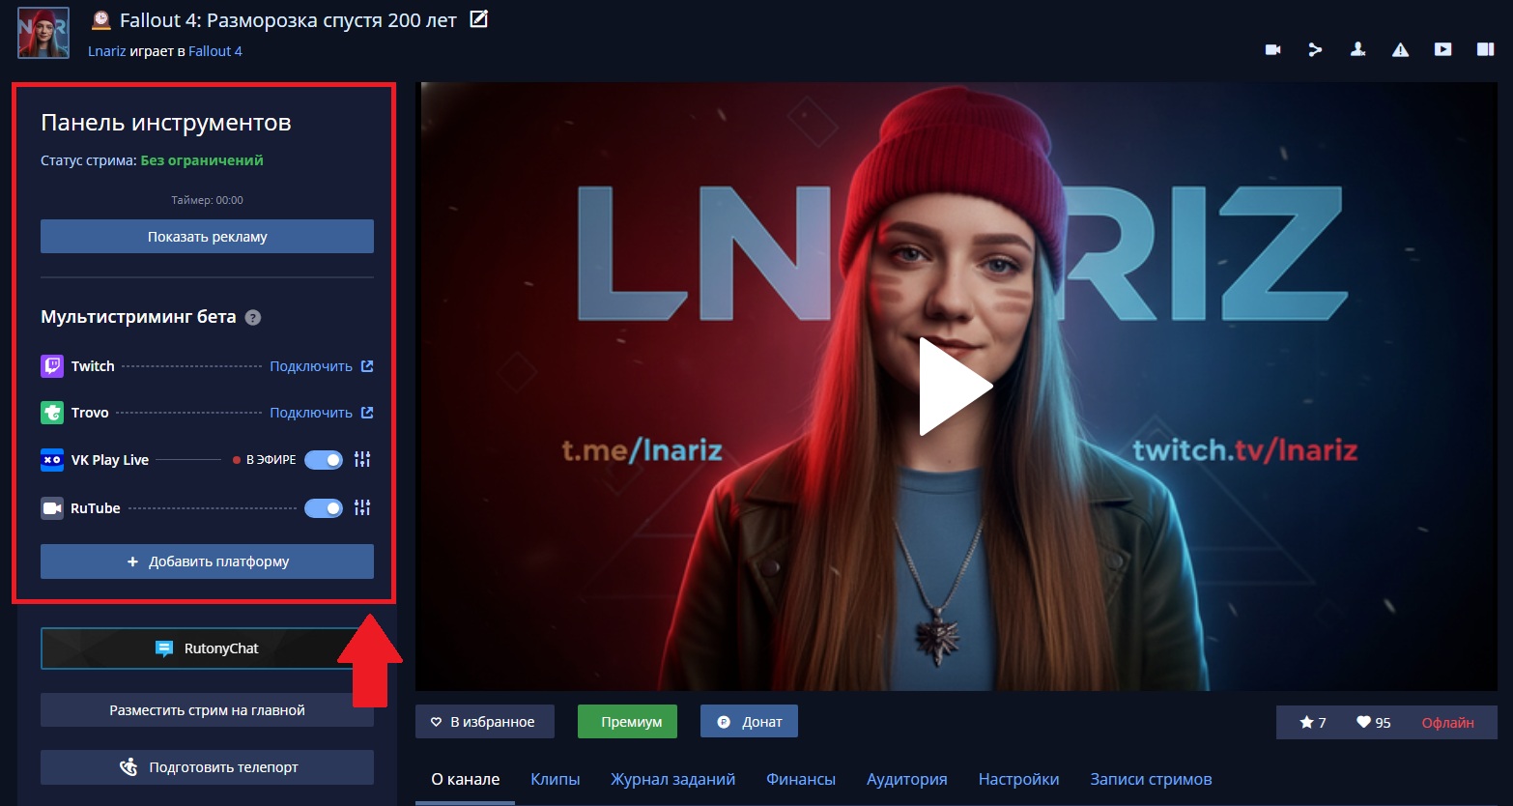Click the Lnariz username link
Image resolution: width=1513 pixels, height=806 pixels.
pos(107,51)
